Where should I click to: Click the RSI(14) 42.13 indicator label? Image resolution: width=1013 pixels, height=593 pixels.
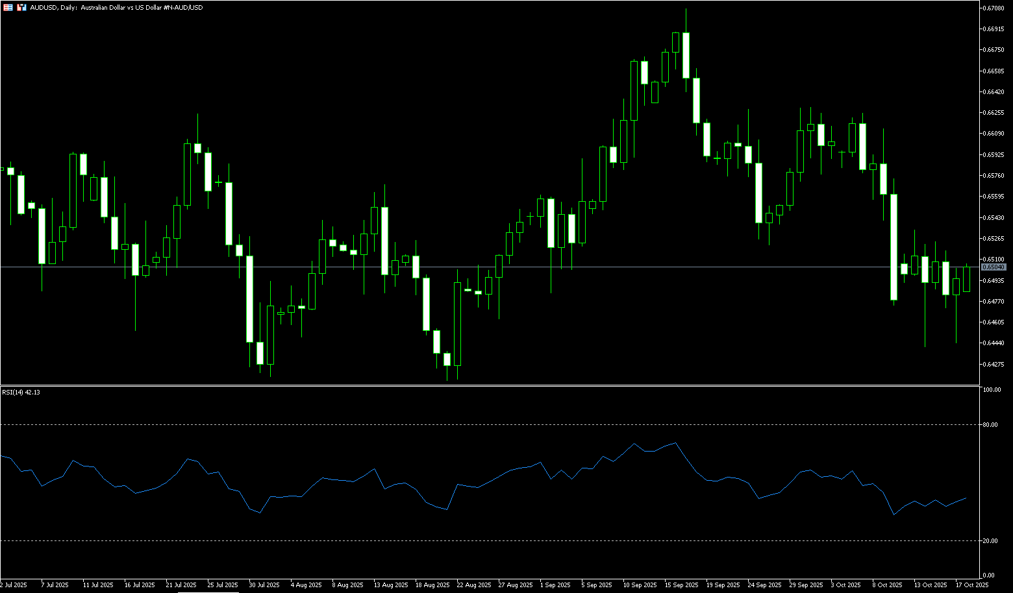pyautogui.click(x=21, y=393)
